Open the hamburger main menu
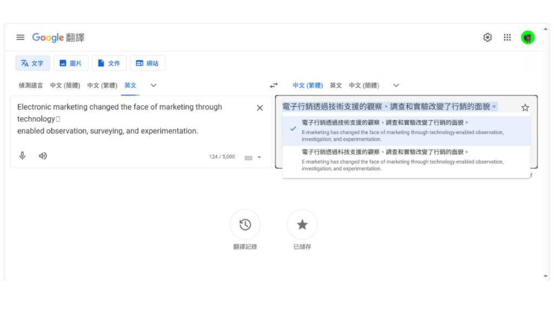This screenshot has height=312, width=554. pyautogui.click(x=21, y=37)
